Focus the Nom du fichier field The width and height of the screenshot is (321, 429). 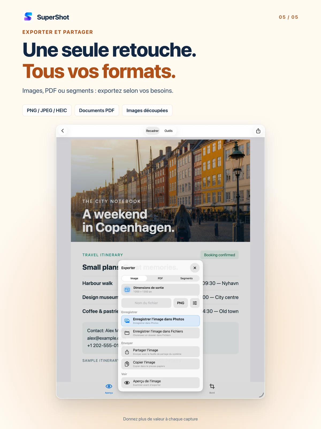[x=146, y=303]
